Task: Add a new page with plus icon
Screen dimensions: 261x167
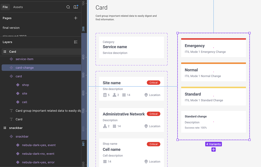Action: [76, 18]
